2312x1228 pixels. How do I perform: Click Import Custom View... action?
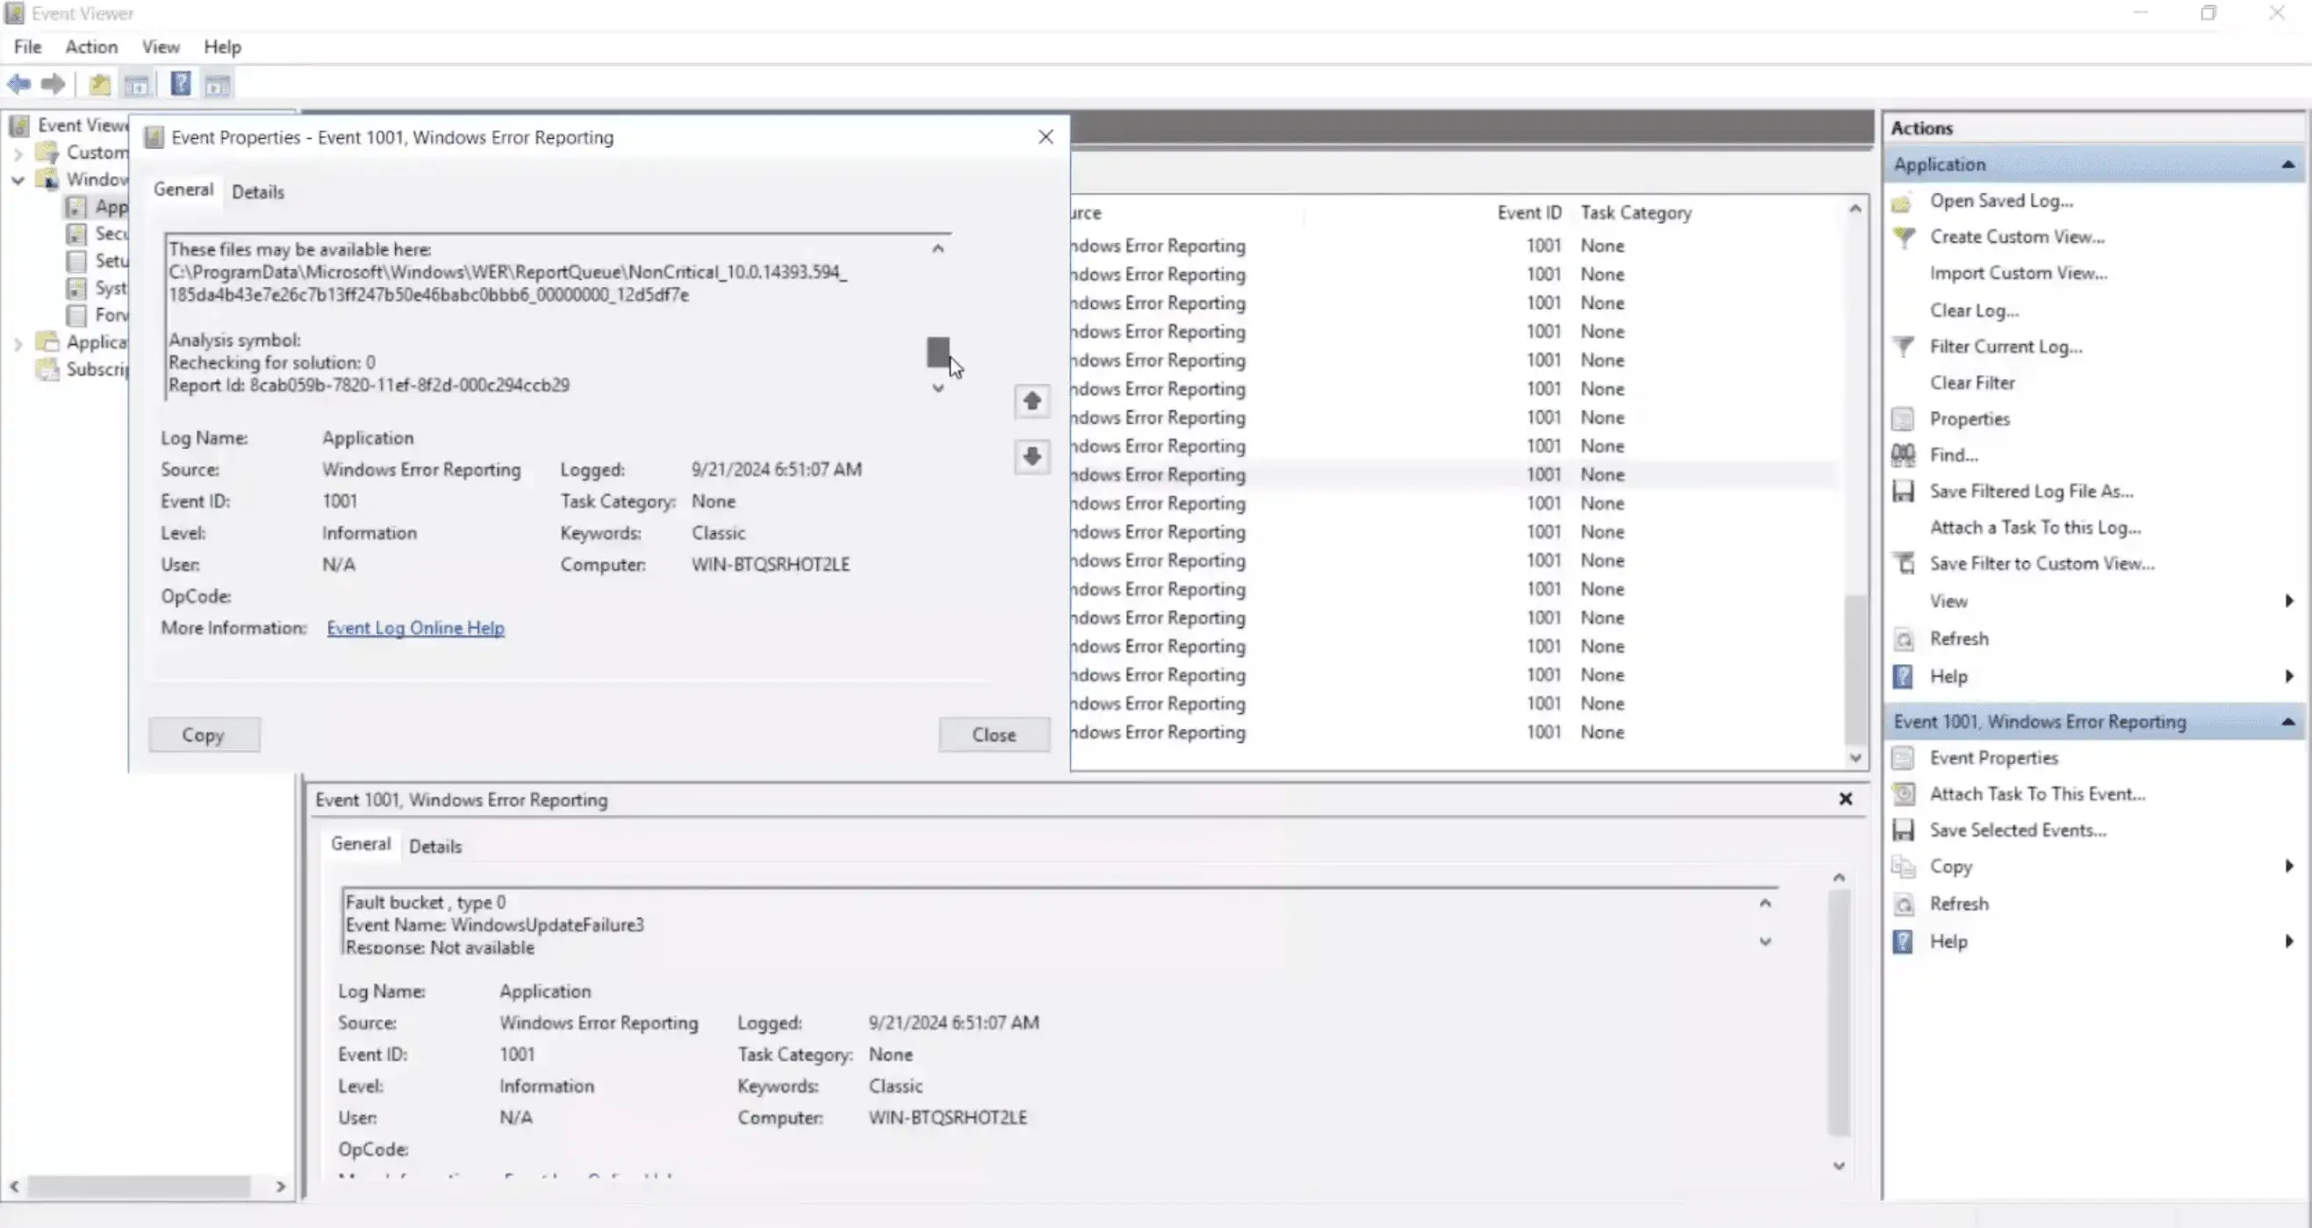(2019, 274)
